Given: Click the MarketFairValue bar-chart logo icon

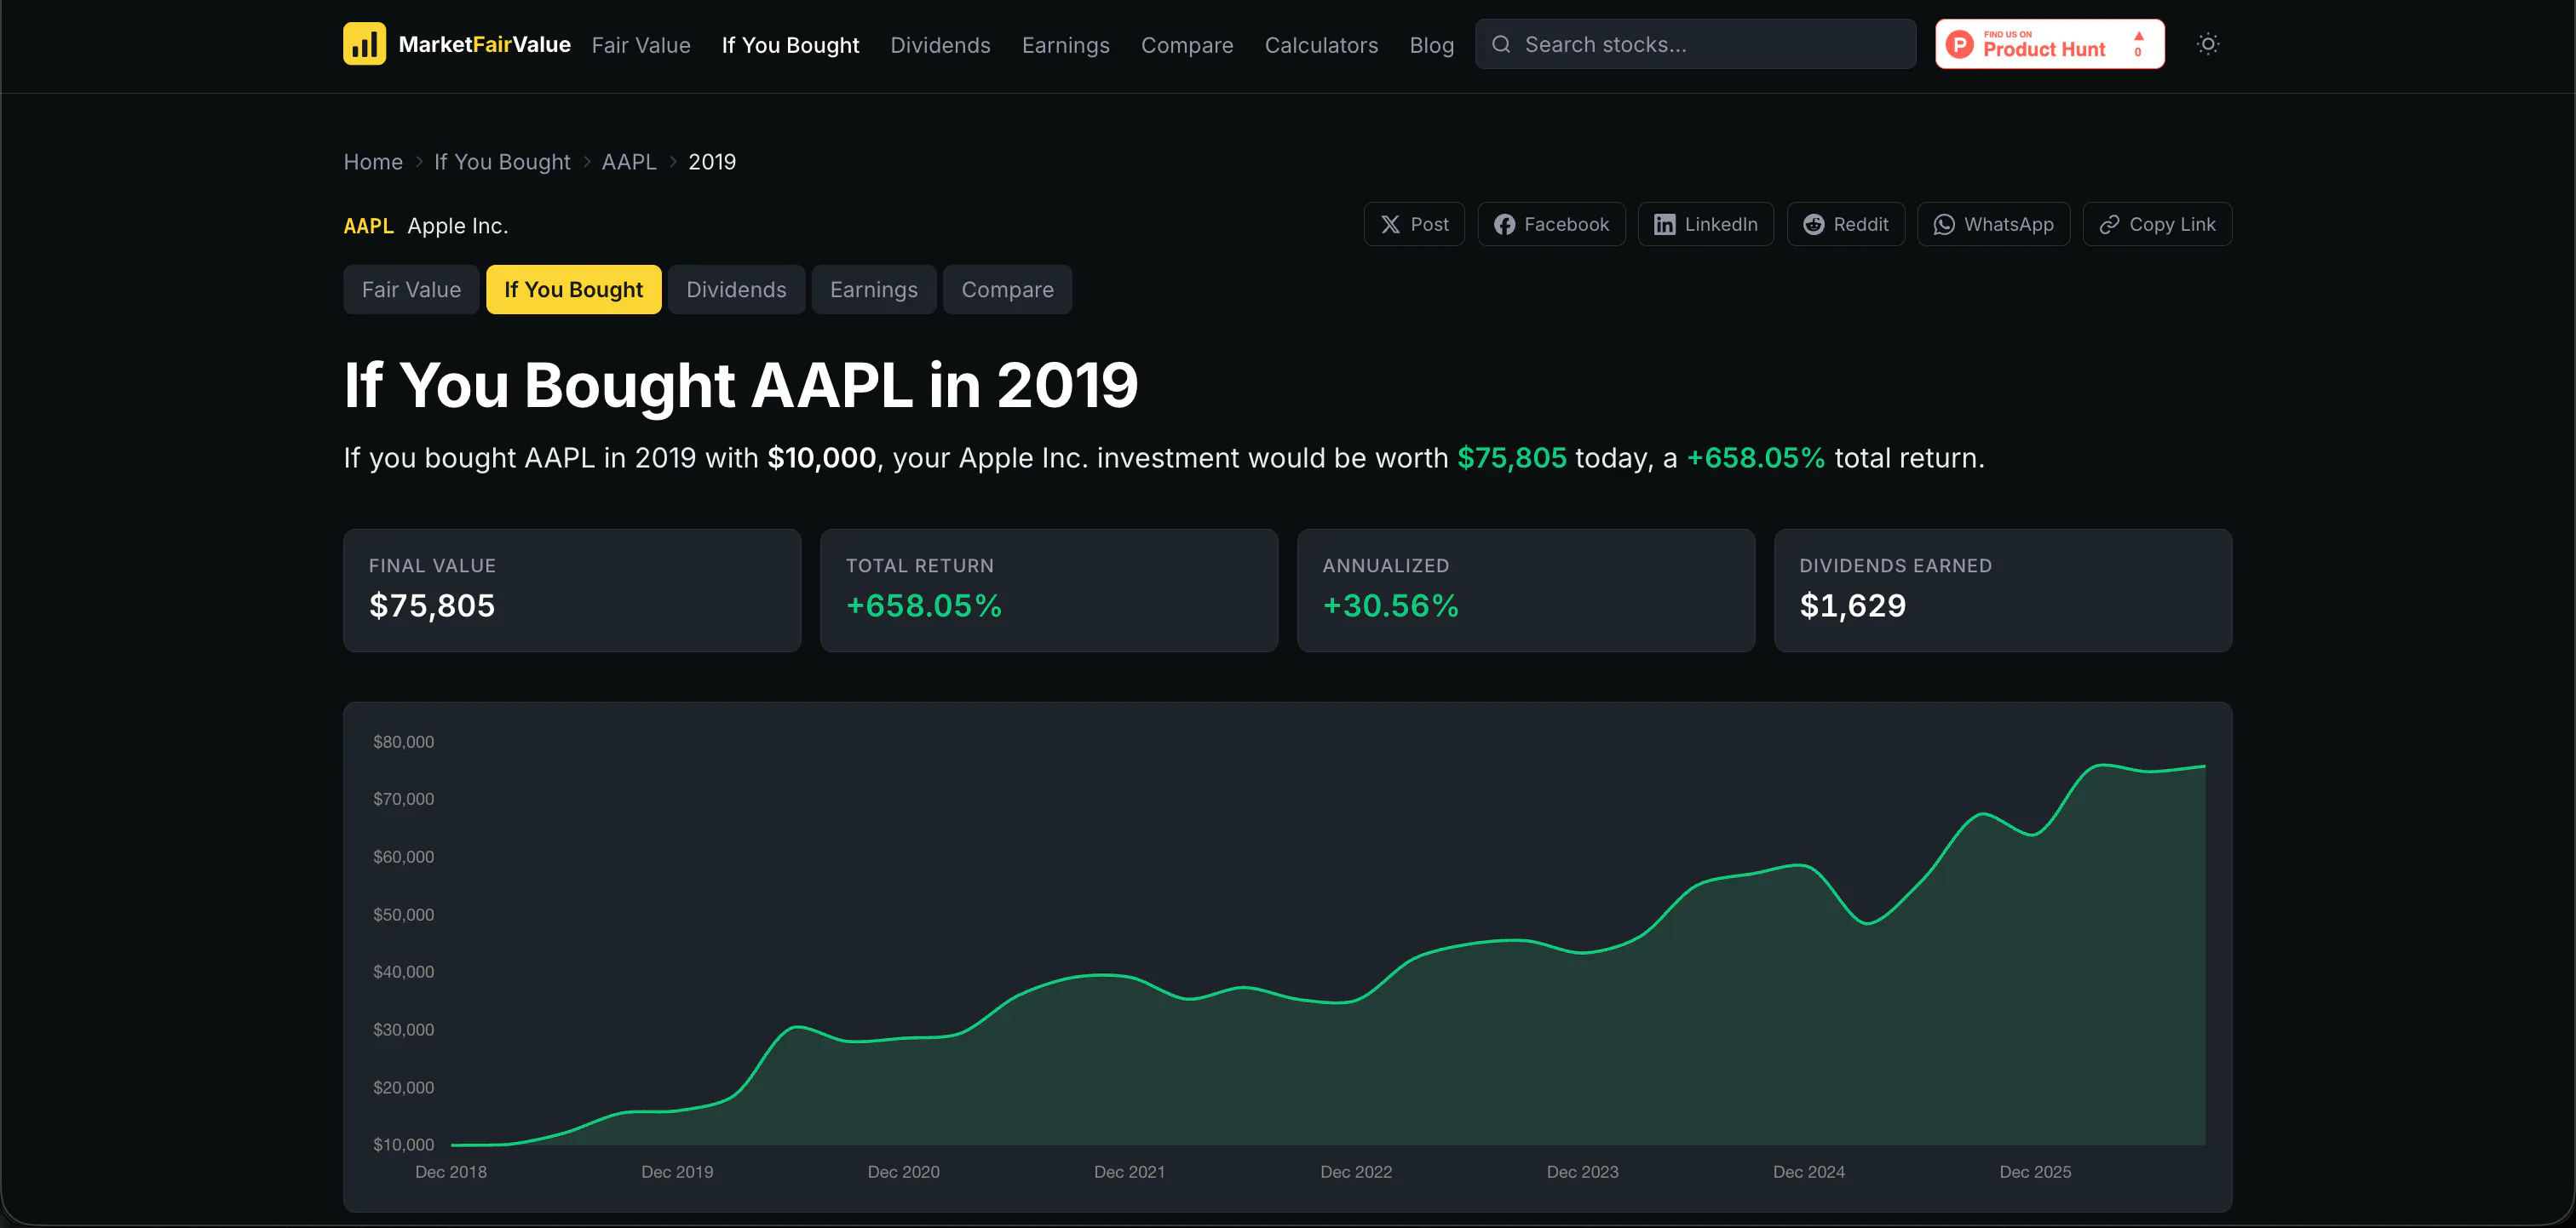Looking at the screenshot, I should [364, 44].
